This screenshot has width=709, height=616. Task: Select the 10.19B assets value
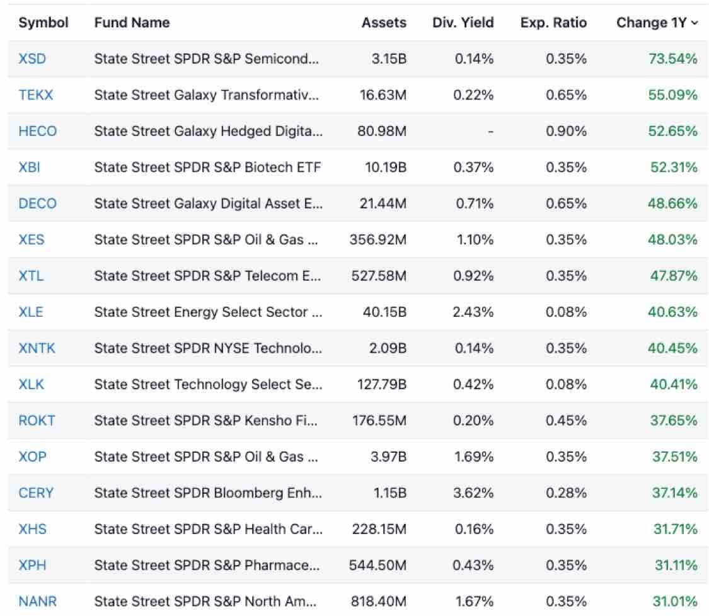point(386,167)
